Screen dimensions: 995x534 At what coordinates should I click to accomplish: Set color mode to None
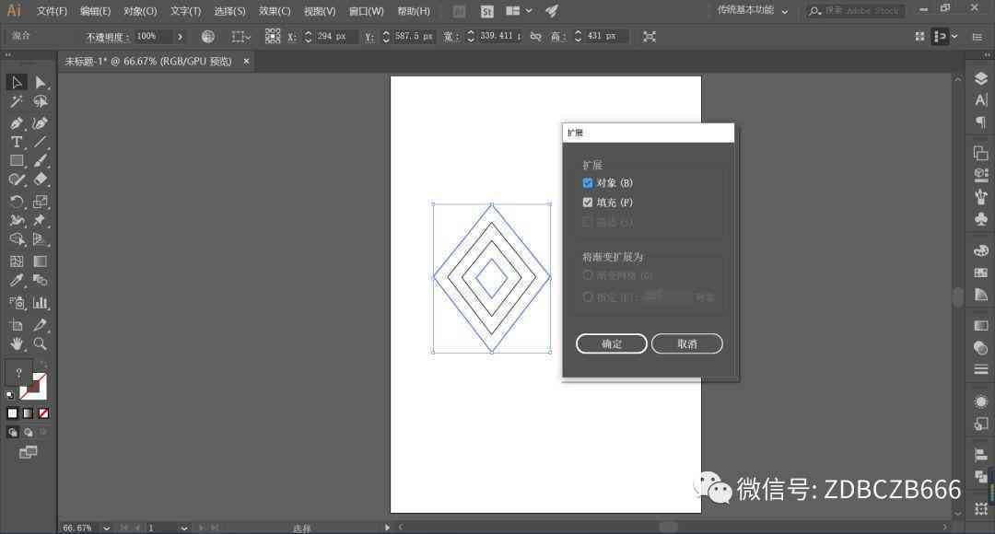(x=44, y=413)
